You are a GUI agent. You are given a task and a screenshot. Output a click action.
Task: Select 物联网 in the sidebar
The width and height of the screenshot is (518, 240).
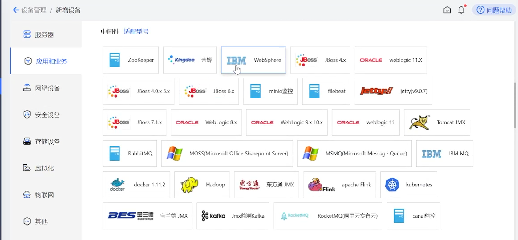[x=46, y=195]
